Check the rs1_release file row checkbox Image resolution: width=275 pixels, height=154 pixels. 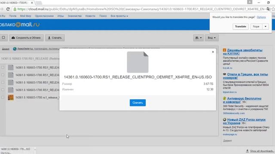pos(3,97)
